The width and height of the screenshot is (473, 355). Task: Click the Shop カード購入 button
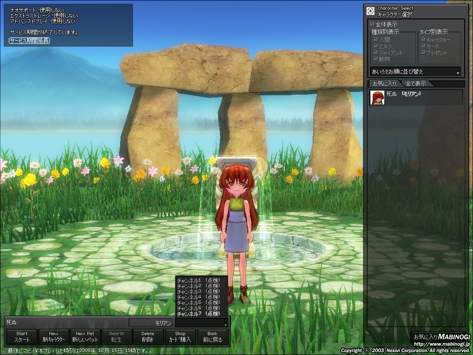tap(180, 337)
